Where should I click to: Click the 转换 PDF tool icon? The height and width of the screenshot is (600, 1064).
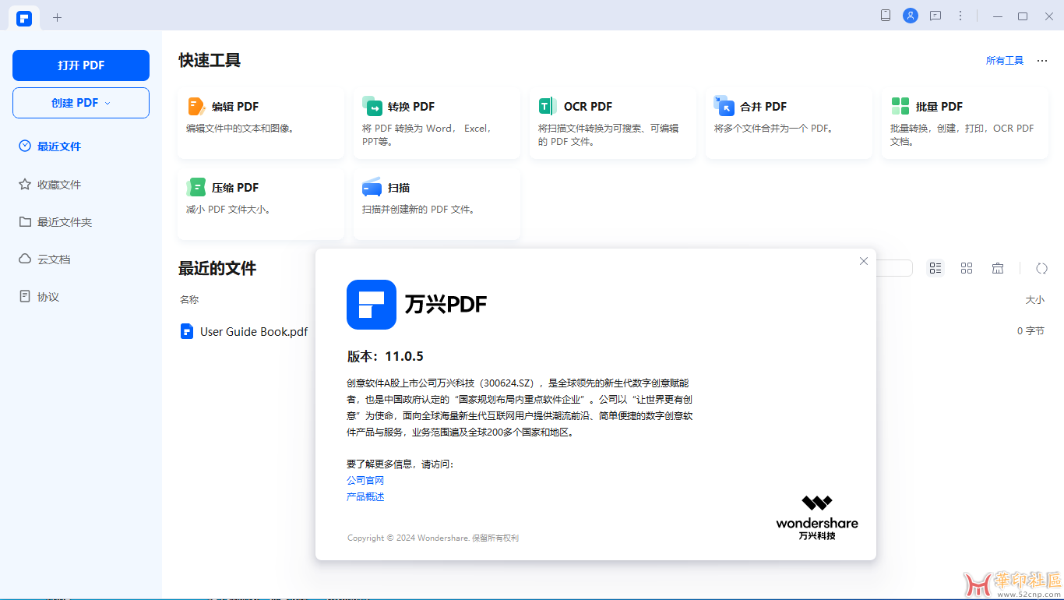(x=372, y=107)
